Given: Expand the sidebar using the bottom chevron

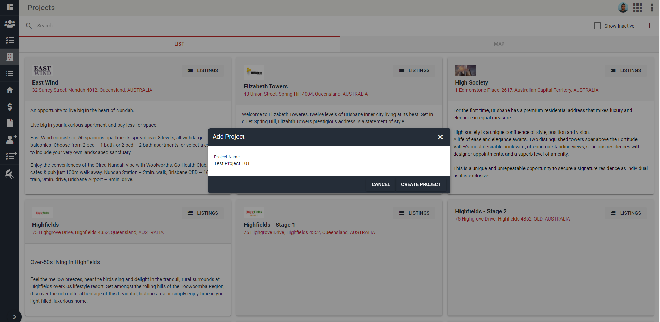Looking at the screenshot, I should point(15,316).
